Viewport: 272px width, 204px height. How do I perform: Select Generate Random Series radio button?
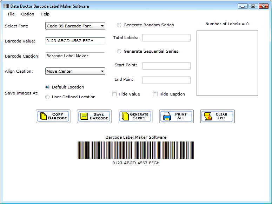[x=119, y=25]
